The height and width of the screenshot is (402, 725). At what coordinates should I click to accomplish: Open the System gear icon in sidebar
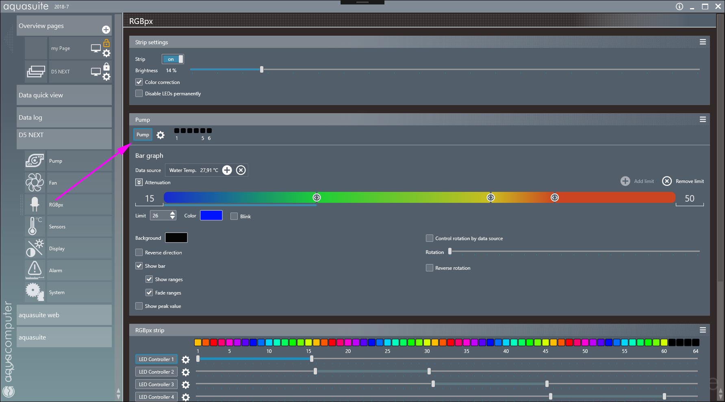35,292
